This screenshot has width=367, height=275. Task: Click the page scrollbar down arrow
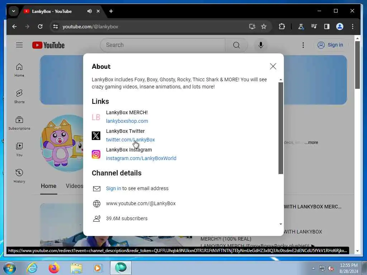357,251
